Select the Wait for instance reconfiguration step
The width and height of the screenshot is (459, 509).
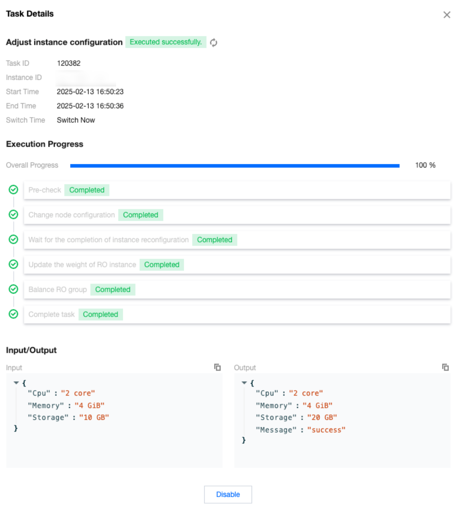click(237, 240)
